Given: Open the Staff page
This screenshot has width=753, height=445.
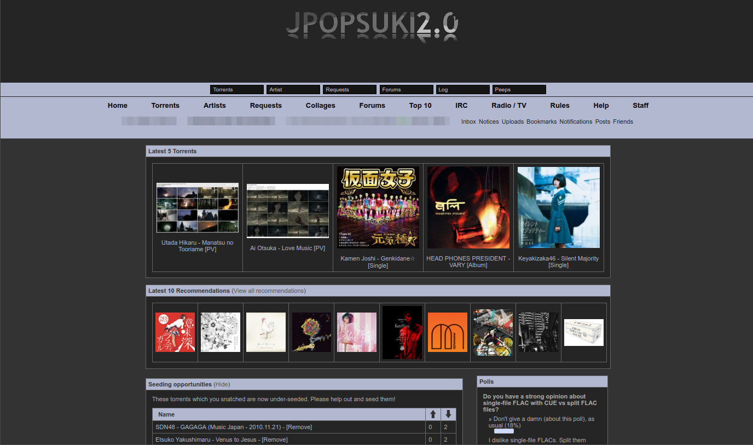Looking at the screenshot, I should (640, 106).
